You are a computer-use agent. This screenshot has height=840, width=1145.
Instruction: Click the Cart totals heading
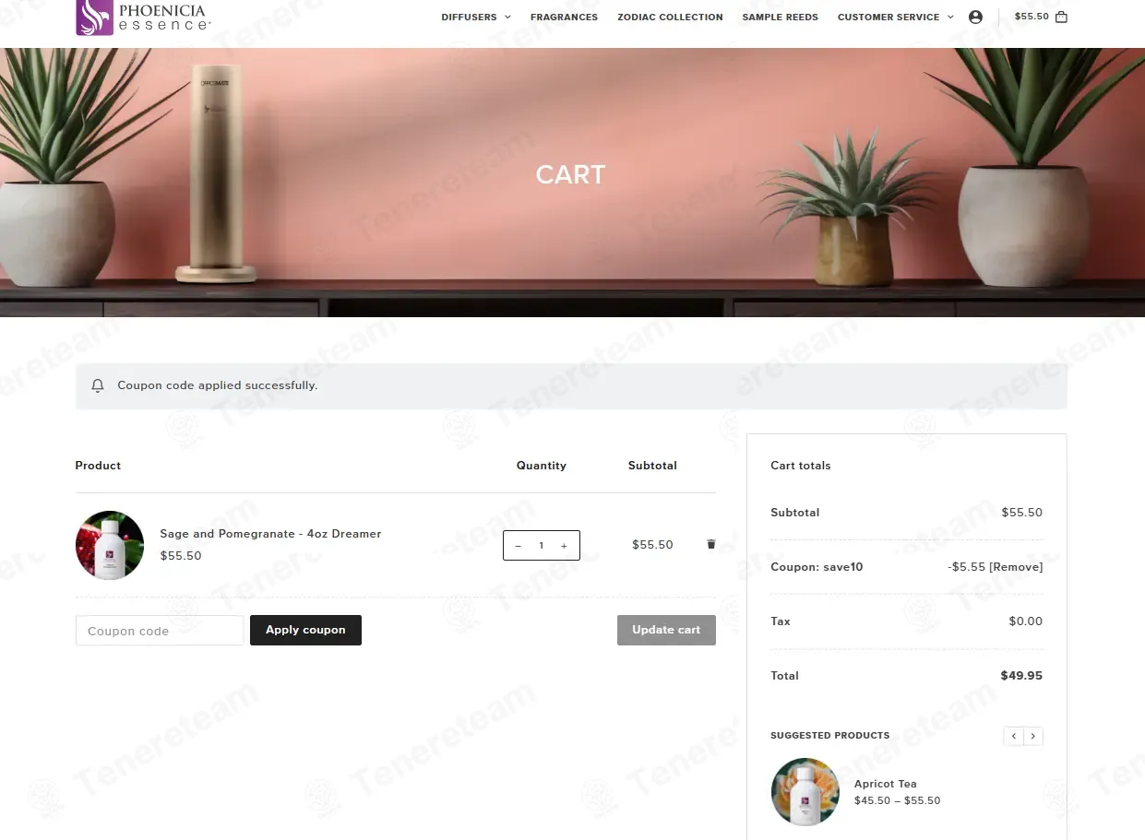point(800,466)
